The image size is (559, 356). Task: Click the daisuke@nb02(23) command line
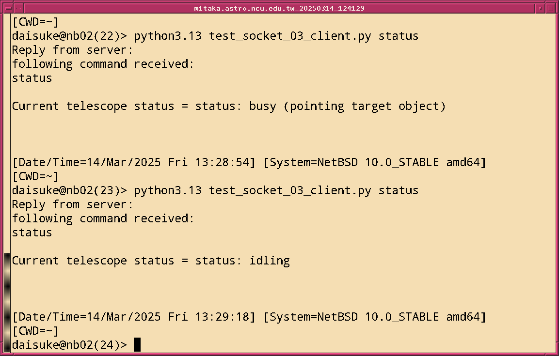pyautogui.click(x=215, y=190)
